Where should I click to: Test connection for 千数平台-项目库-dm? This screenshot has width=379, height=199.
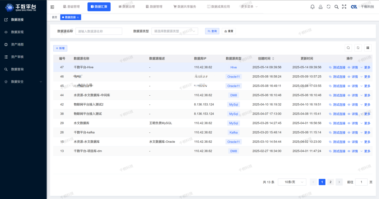[337, 151]
